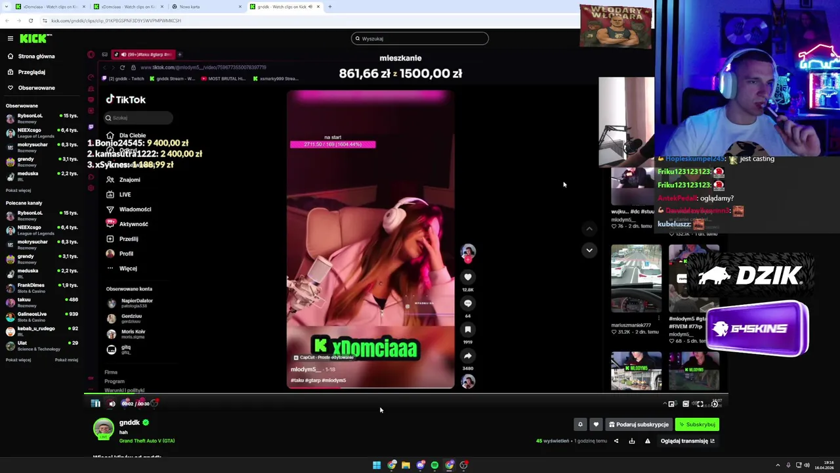Download the clip
Screen dimensions: 840x473
632,441
